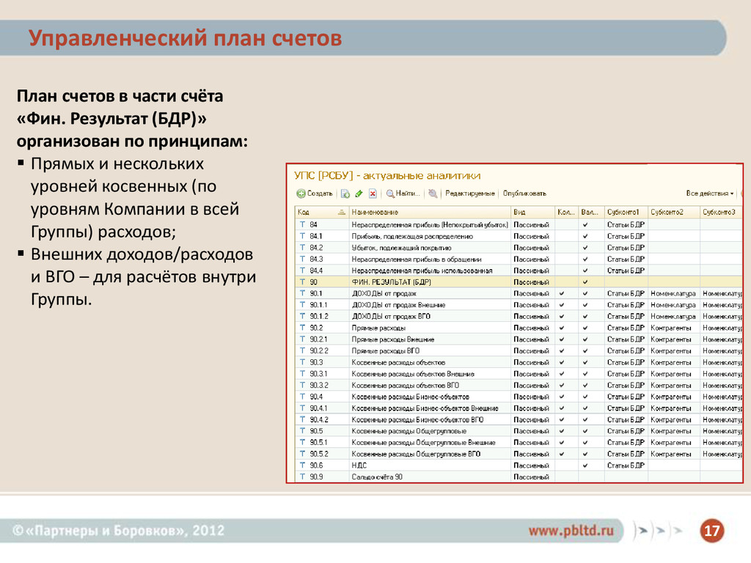Open the www.pbltd.ru link
751x563 pixels.
pyautogui.click(x=571, y=531)
